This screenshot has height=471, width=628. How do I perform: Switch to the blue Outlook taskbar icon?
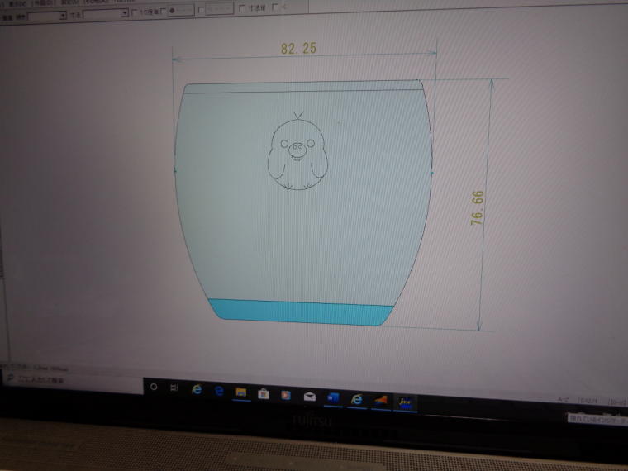tap(333, 398)
